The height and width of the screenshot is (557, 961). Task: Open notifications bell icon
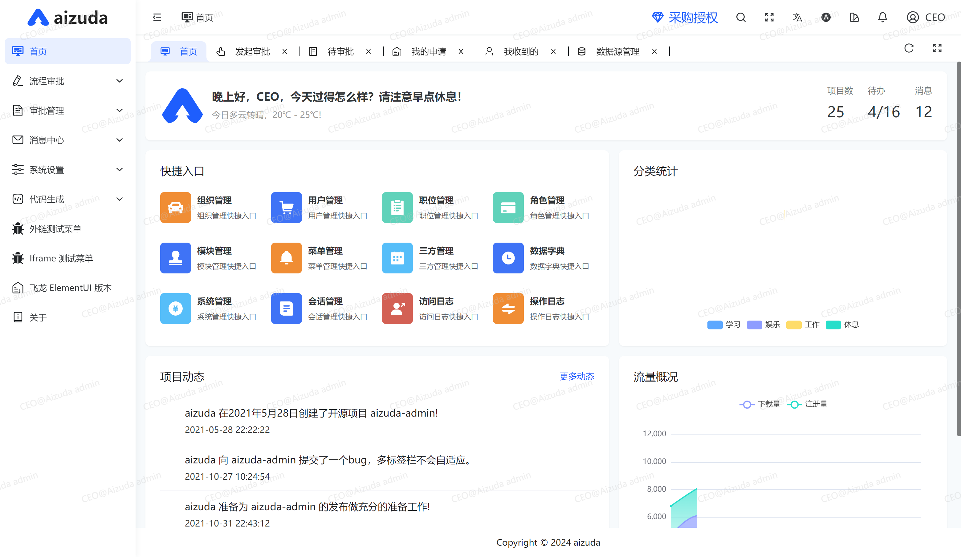882,17
